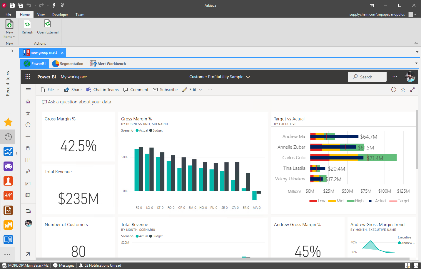The width and height of the screenshot is (421, 269).
Task: Click the Share button
Action: [73, 90]
